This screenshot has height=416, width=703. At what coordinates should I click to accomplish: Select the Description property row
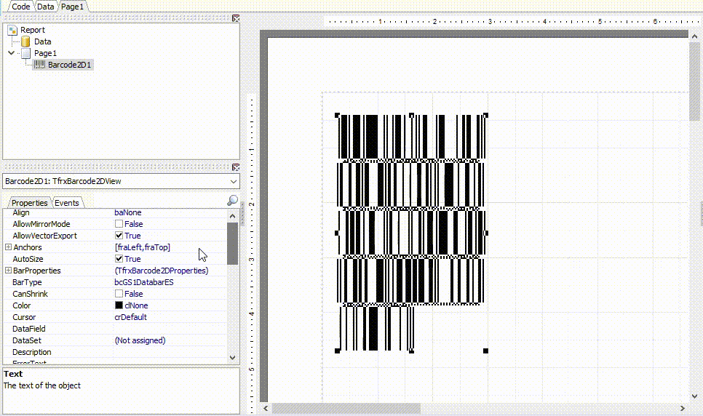(115, 352)
